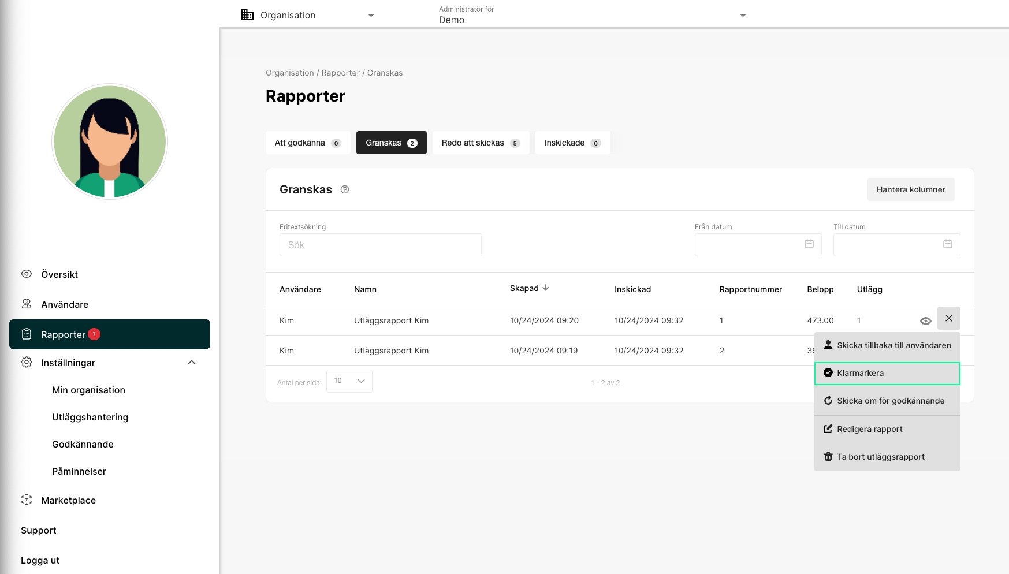This screenshot has height=574, width=1009.
Task: Click Organisation in the breadcrumb
Action: point(290,73)
